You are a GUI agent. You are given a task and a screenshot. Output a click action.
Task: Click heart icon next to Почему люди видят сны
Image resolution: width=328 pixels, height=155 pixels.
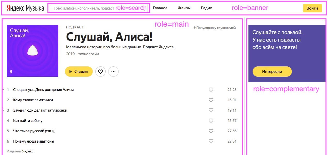point(211,141)
